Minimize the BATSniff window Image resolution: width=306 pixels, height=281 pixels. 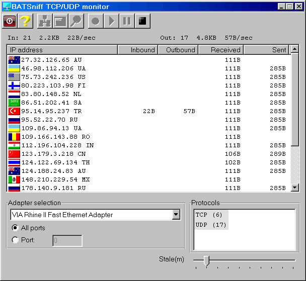pyautogui.click(x=282, y=7)
